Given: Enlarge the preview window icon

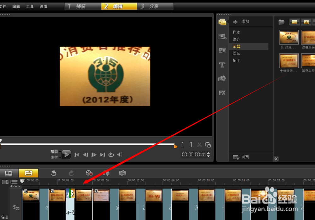Looking at the screenshot, I should [208, 145].
